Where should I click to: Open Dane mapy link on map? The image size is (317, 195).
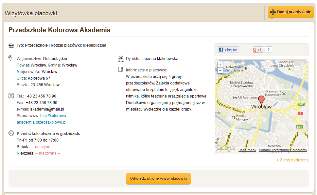(x=247, y=150)
